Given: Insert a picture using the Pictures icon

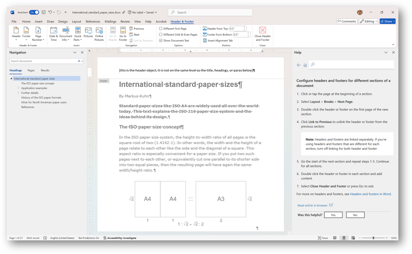Looking at the screenshot, I should pos(88,32).
